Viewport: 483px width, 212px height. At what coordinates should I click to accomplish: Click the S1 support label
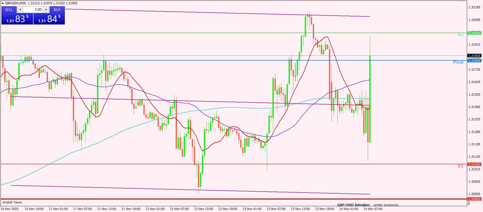461,166
